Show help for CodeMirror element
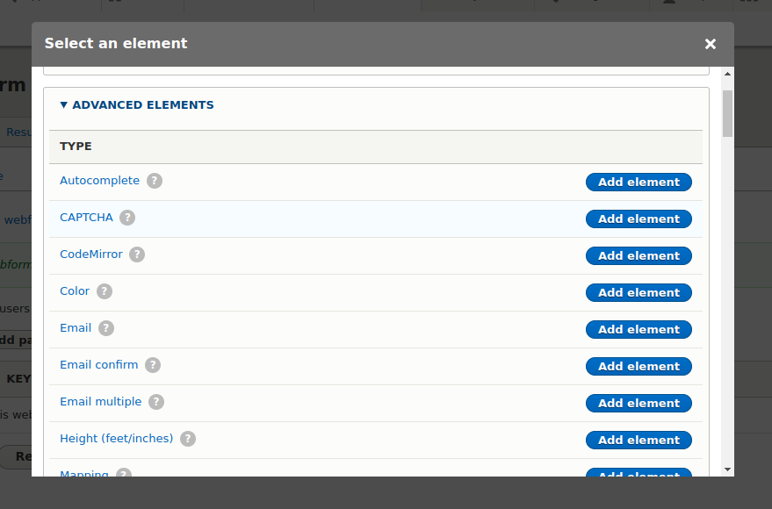The height and width of the screenshot is (509, 772). pyautogui.click(x=137, y=254)
